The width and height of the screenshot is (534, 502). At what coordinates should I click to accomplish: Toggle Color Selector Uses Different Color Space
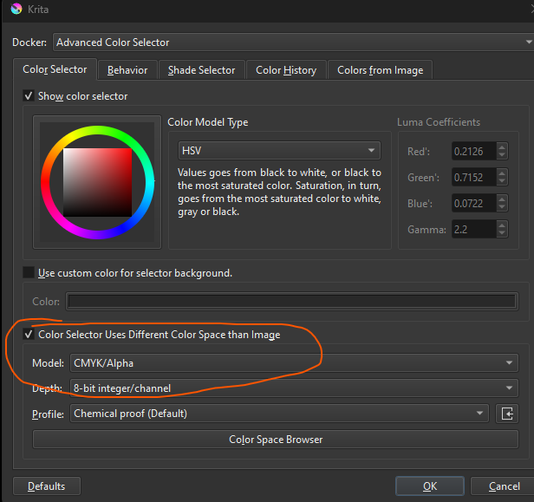(29, 335)
